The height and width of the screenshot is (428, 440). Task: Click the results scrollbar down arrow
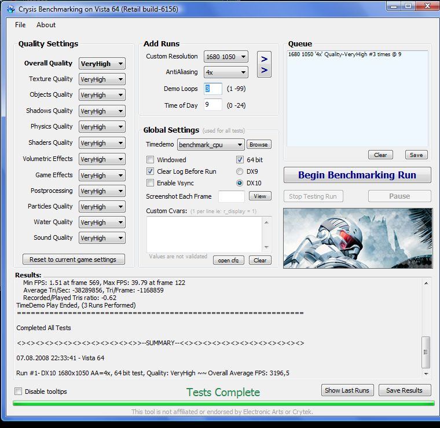coord(426,374)
